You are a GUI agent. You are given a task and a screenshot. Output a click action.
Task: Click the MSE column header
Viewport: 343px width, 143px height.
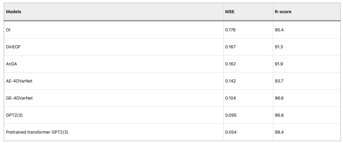pyautogui.click(x=230, y=12)
